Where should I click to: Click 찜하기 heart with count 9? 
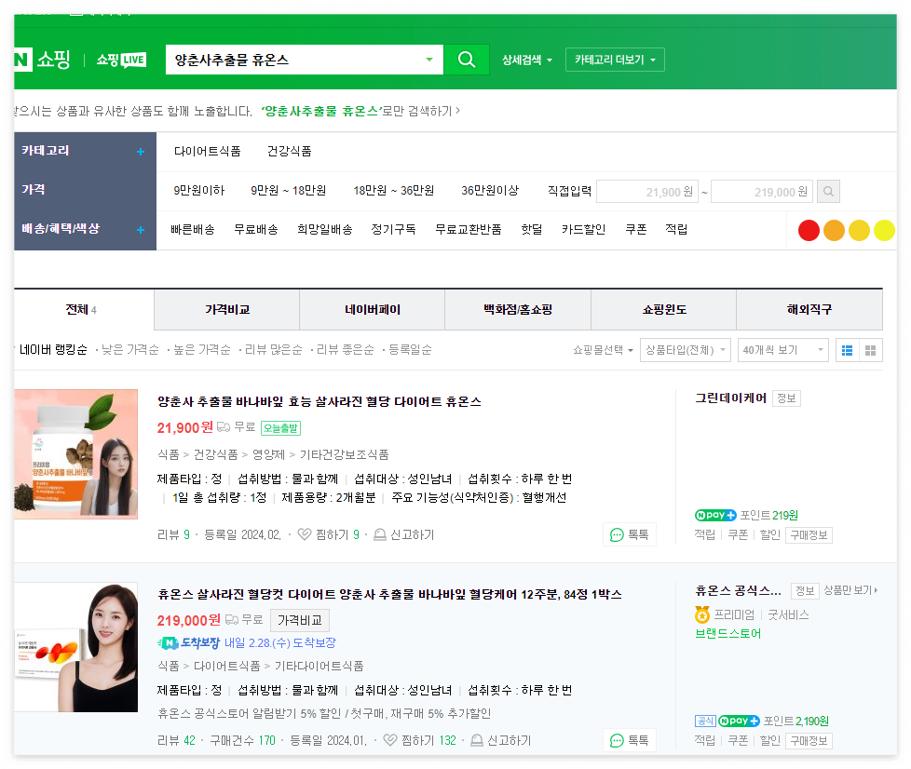coord(305,534)
